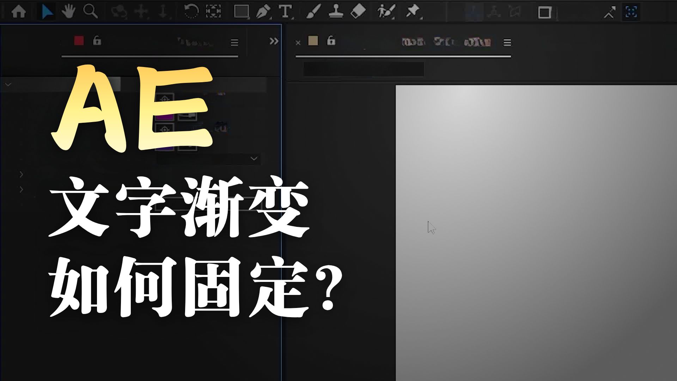
Task: Select the Clone Stamp tool
Action: pos(336,12)
